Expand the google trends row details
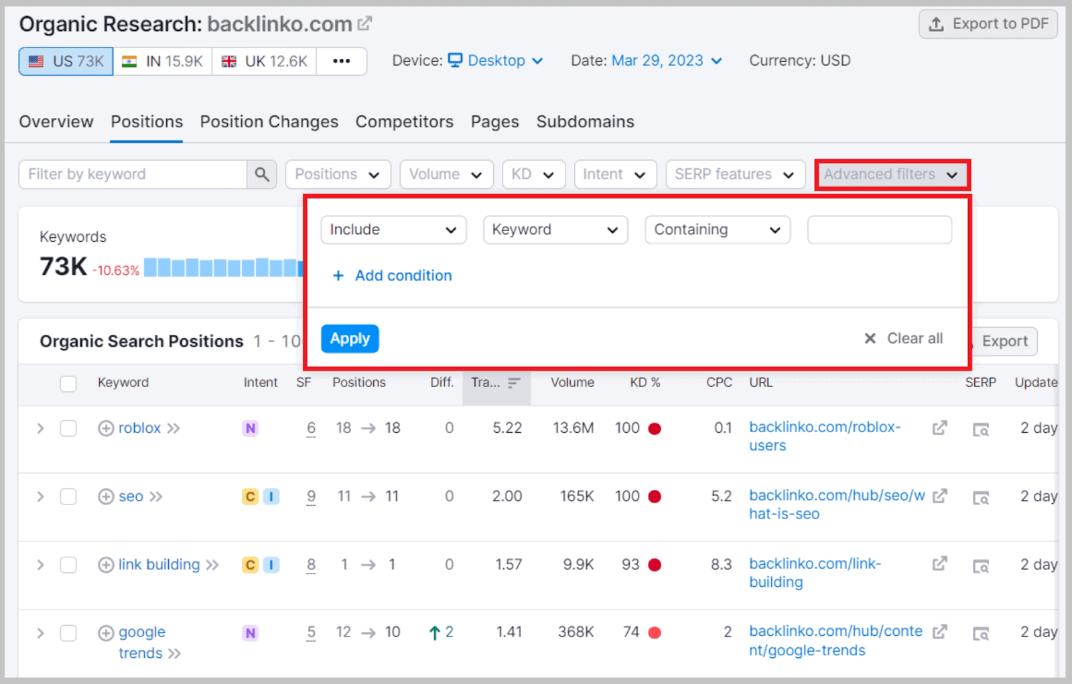Screen dimensions: 1072x684 point(40,633)
